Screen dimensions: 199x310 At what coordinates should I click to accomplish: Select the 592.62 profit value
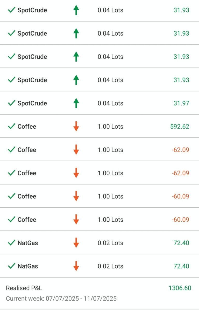point(180,127)
